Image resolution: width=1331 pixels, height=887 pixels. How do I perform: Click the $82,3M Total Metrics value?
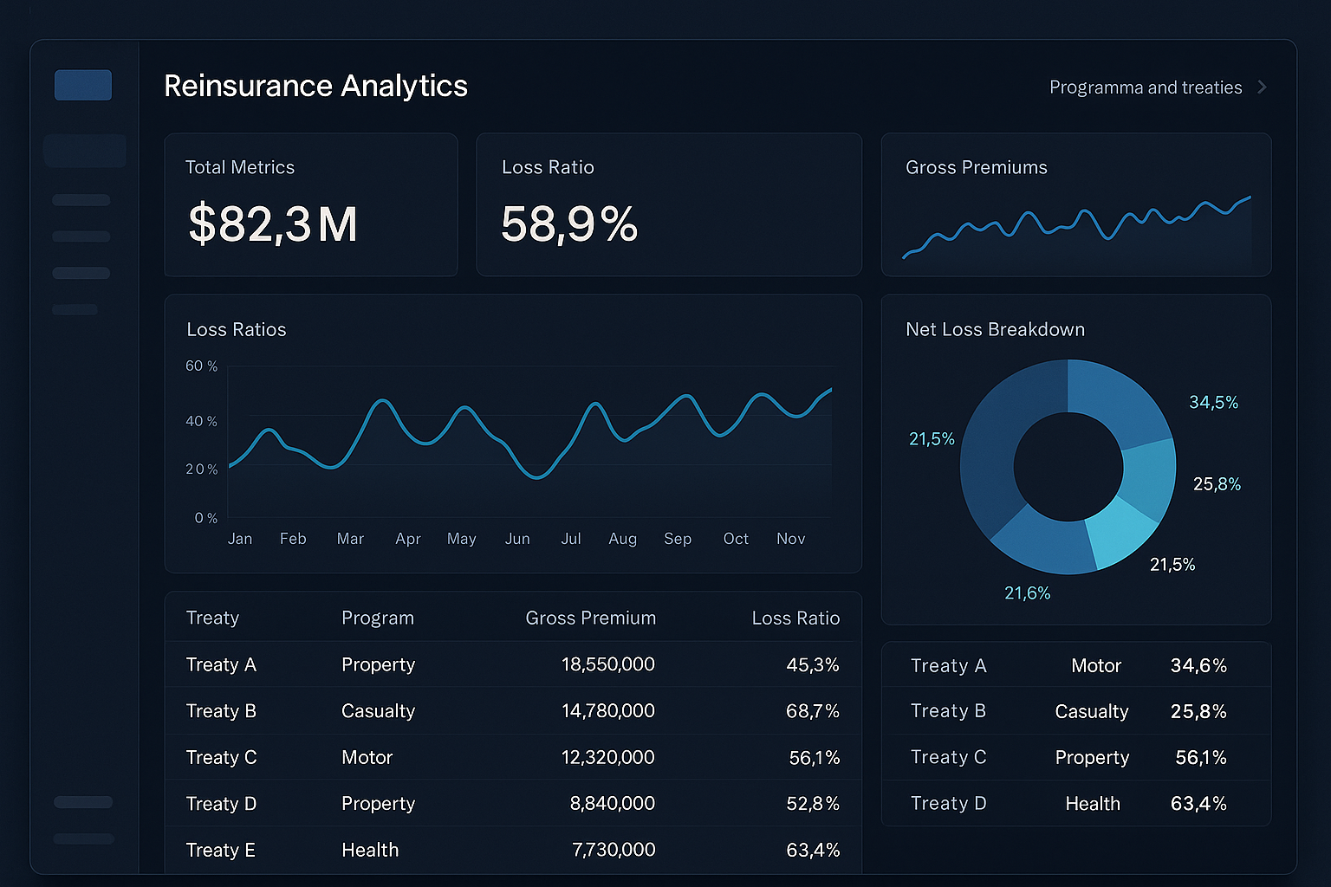(273, 223)
